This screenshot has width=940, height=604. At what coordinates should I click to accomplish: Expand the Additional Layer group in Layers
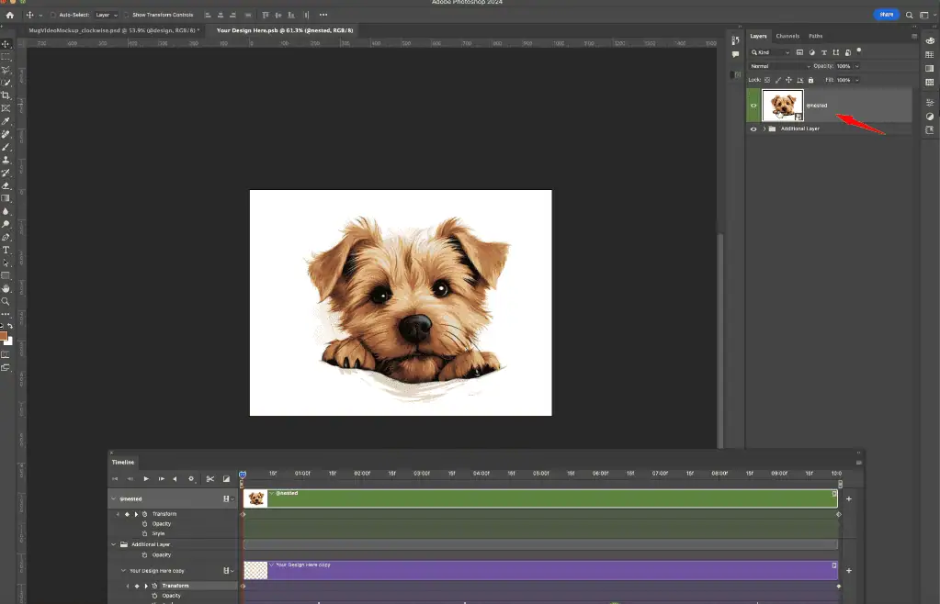[764, 129]
